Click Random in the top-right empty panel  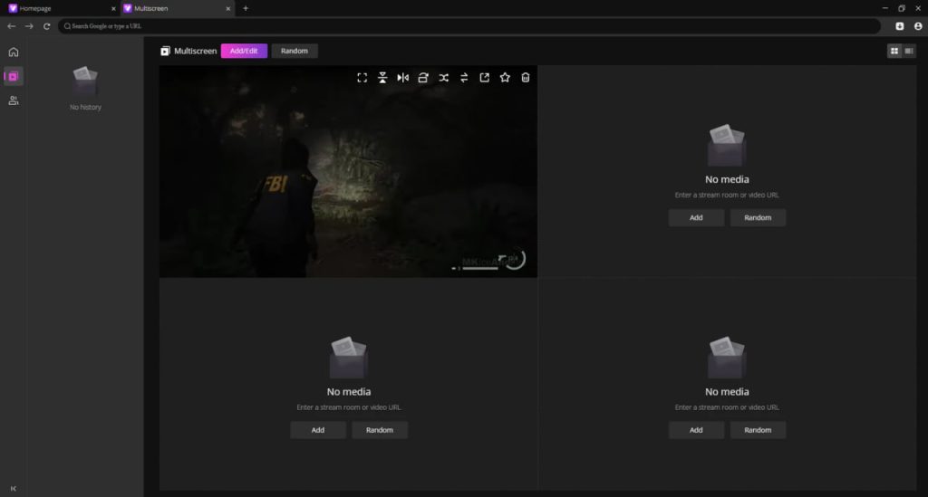click(x=758, y=217)
